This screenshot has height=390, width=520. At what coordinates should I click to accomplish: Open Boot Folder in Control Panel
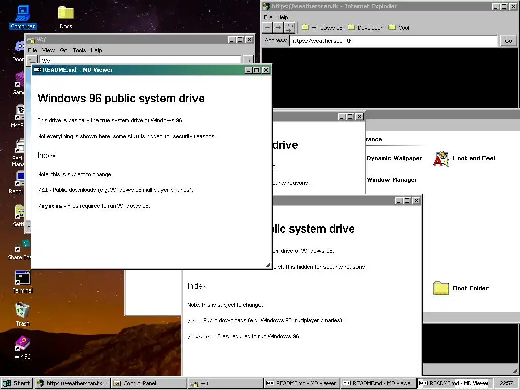[x=461, y=288]
